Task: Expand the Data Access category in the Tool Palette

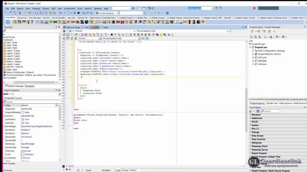Action: [x=250, y=136]
